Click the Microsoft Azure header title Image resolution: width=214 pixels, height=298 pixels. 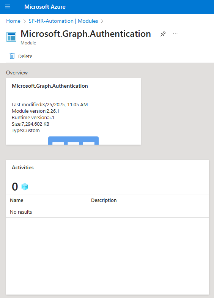(45, 7)
